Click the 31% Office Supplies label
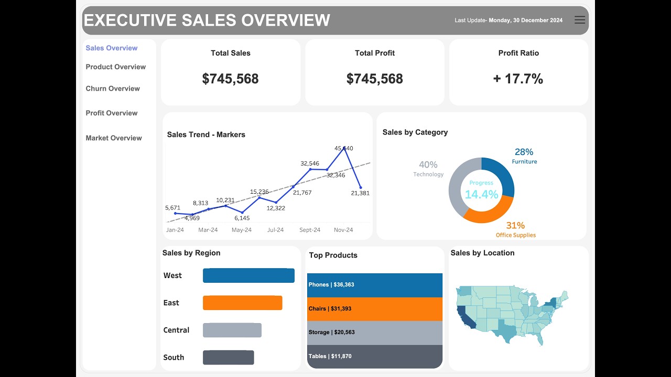 coord(516,229)
